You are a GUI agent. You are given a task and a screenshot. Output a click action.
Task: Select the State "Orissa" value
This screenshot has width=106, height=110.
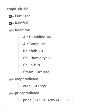43,72
